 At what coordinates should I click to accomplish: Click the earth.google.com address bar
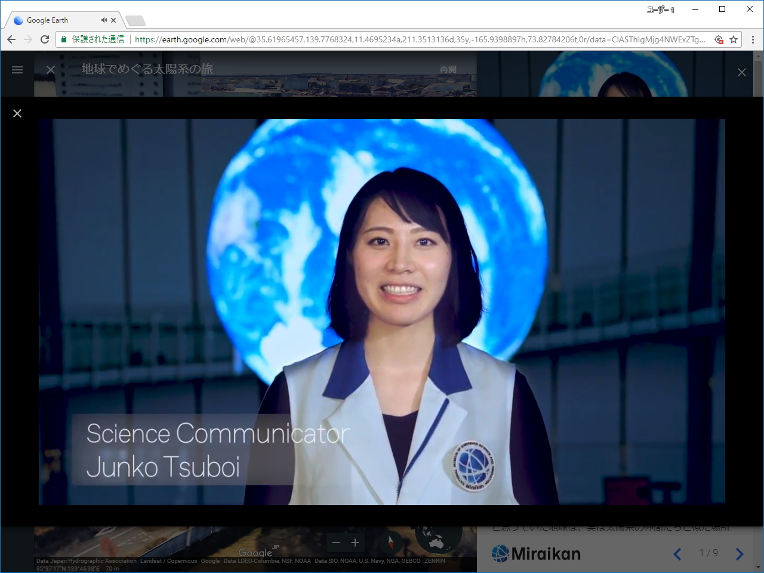point(420,39)
